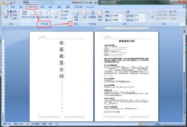The width and height of the screenshot is (187, 127).
Task: Click the 字数: 2,024 word count
Action: [18, 124]
